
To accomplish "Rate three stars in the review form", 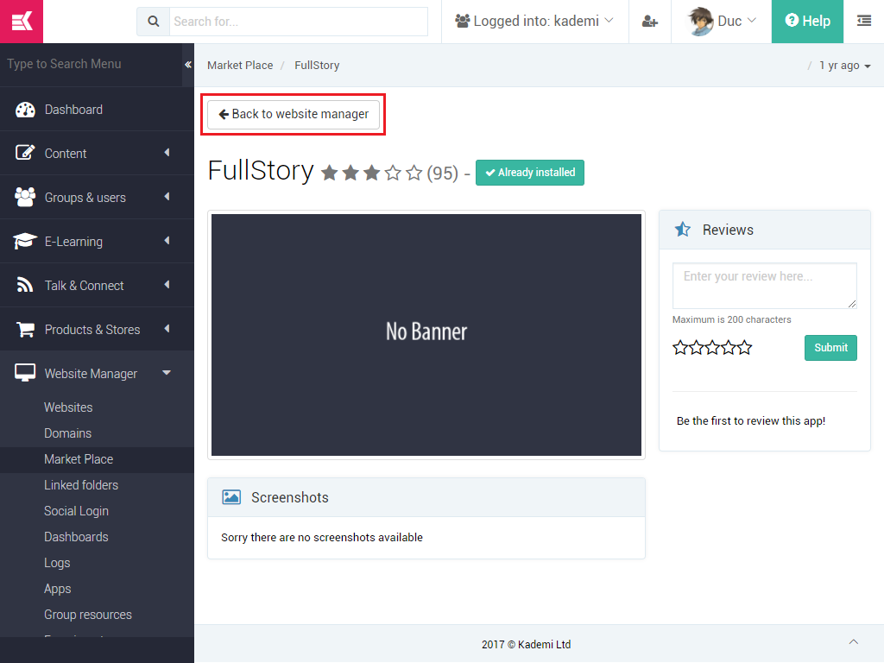I will (712, 347).
